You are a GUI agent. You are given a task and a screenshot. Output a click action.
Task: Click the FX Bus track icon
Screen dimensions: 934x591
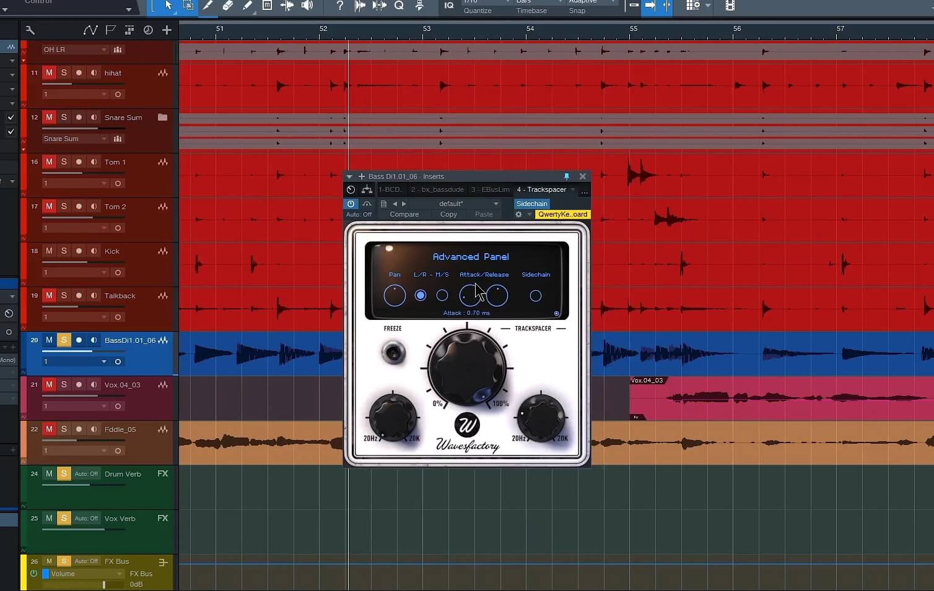[163, 563]
